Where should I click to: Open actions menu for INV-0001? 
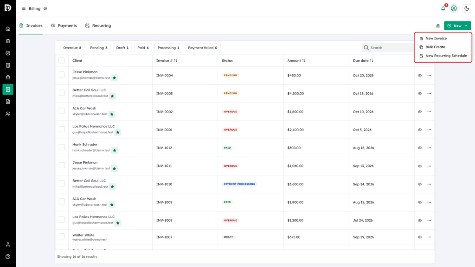tap(429, 130)
